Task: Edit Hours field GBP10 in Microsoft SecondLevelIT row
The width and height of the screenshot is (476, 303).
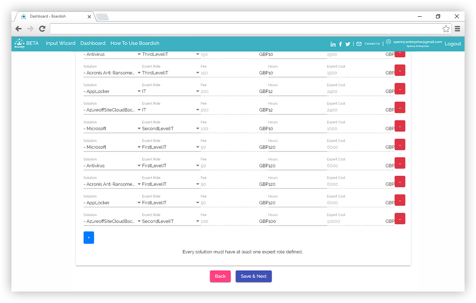Action: pos(297,128)
